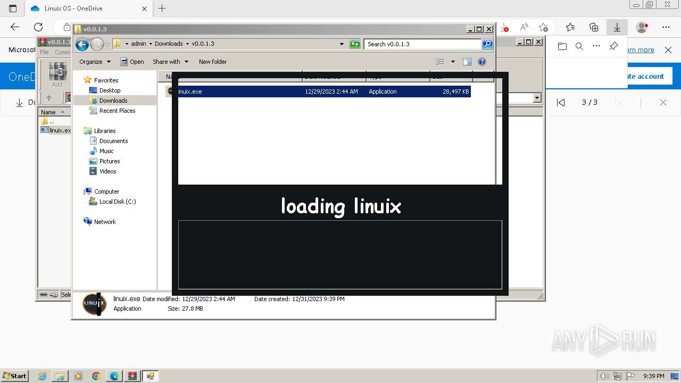The height and width of the screenshot is (383, 681).
Task: Focus the Search v0.0.1.3 field
Action: 423,44
